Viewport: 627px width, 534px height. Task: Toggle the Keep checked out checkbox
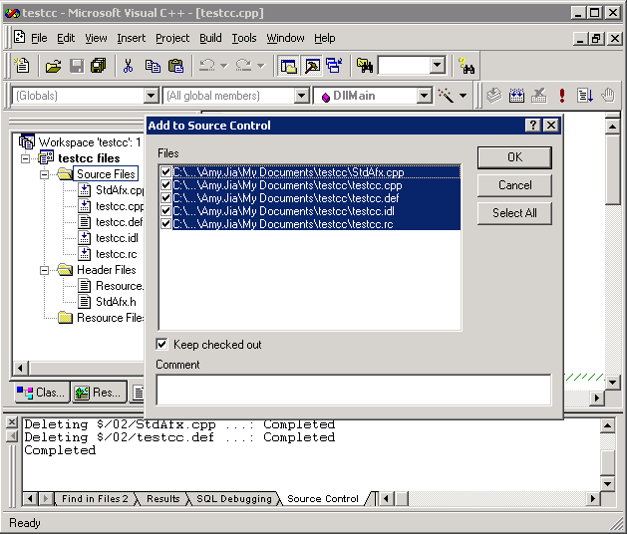pos(162,345)
